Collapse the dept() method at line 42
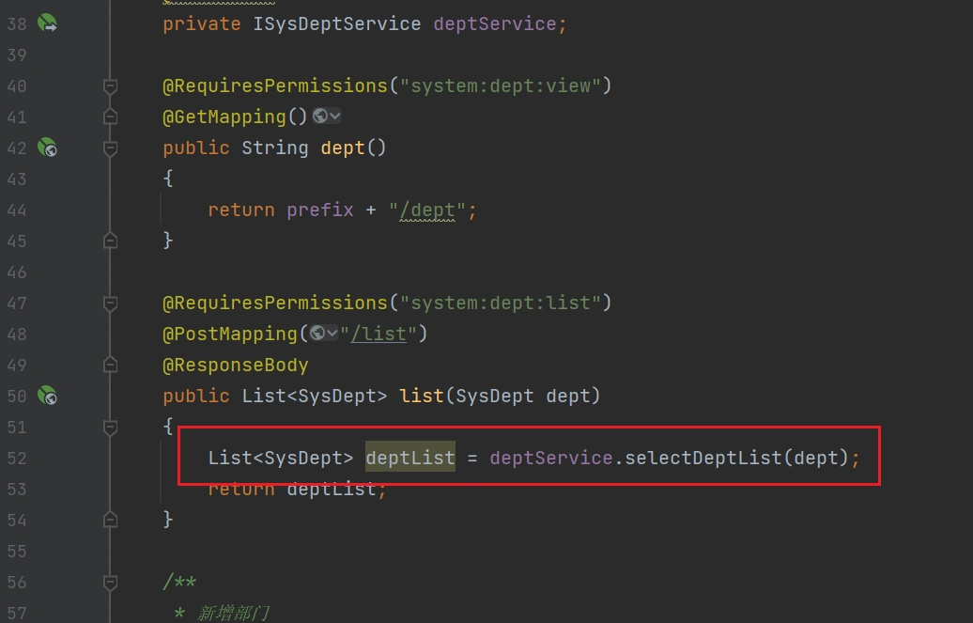 (x=110, y=148)
